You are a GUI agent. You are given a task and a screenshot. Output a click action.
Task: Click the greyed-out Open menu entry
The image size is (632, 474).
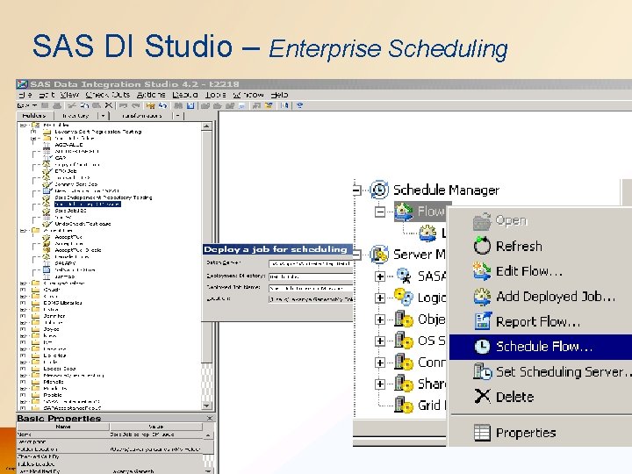pyautogui.click(x=540, y=221)
